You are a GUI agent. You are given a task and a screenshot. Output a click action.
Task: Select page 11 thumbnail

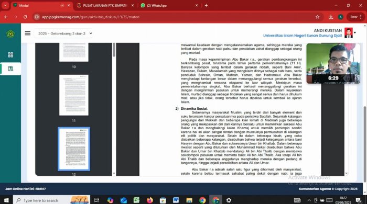(74, 95)
